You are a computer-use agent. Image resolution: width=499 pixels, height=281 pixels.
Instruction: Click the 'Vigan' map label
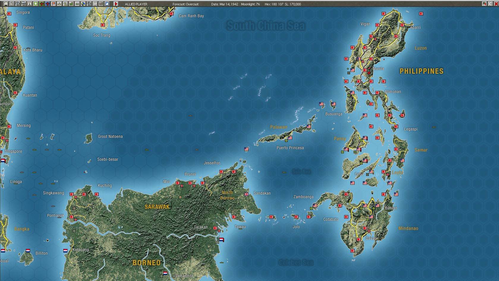[x=365, y=24]
